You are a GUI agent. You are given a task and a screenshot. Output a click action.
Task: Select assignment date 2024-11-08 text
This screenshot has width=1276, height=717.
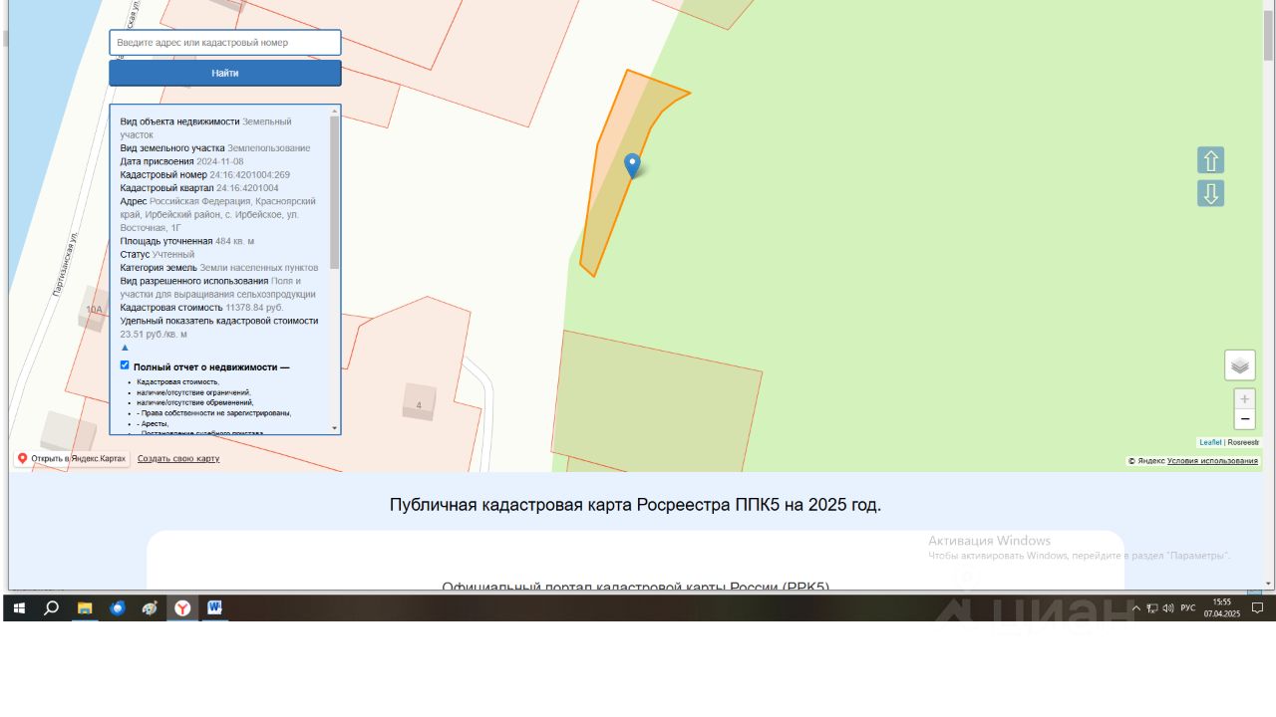[219, 161]
